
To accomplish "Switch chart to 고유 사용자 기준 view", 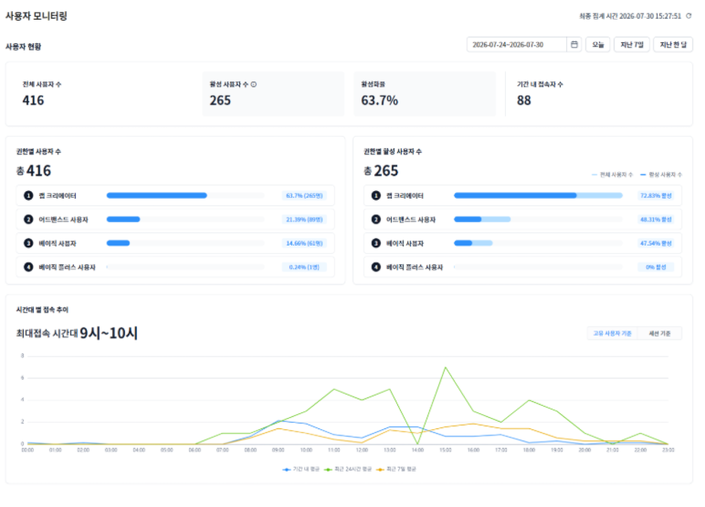I will click(612, 333).
